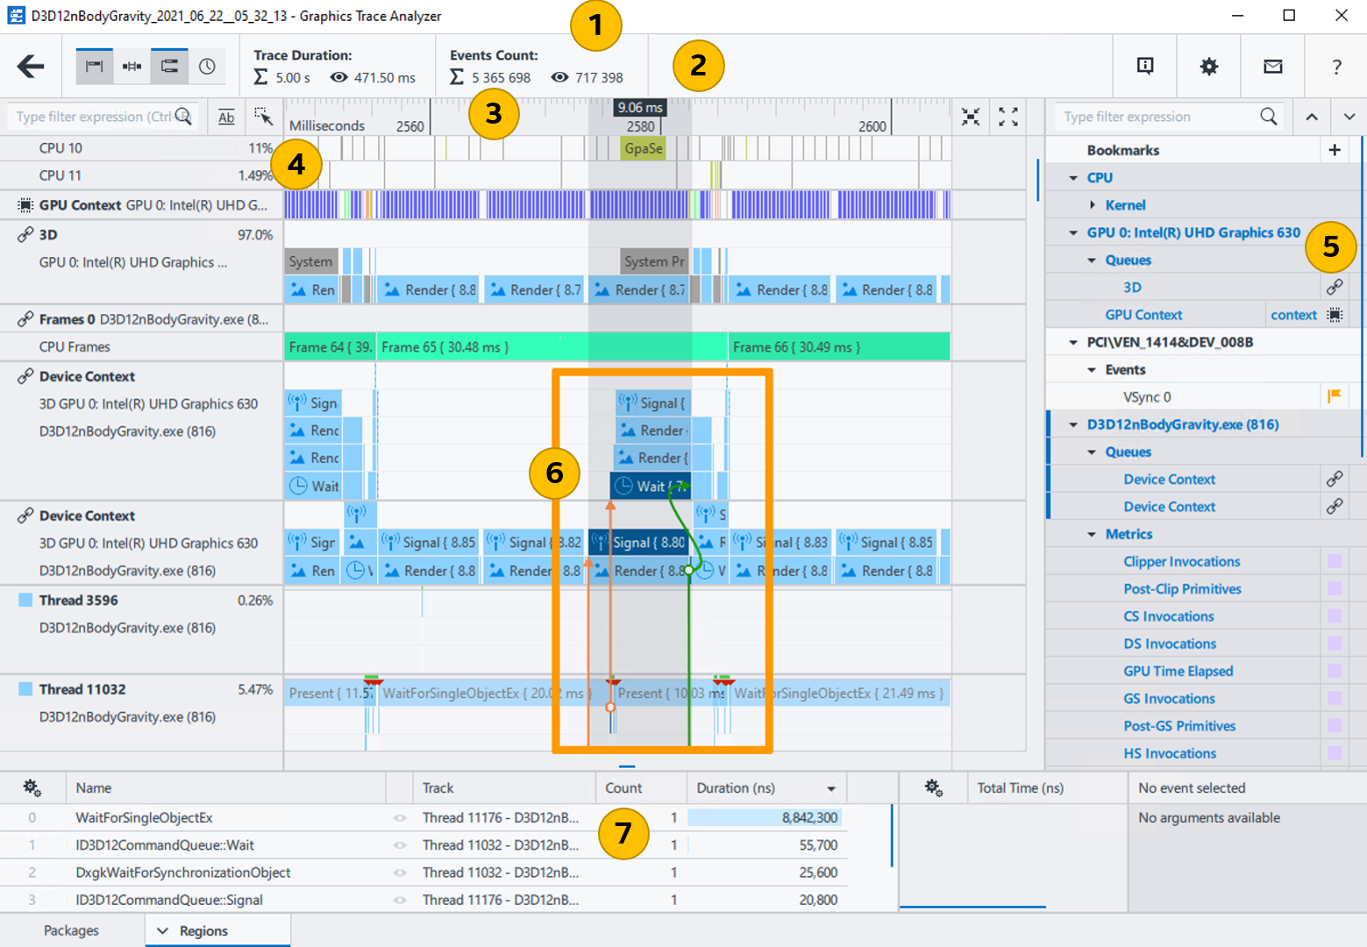The height and width of the screenshot is (947, 1367).
Task: Toggle eye icon for ID3D12CommandQueue::Wait row
Action: pos(400,845)
